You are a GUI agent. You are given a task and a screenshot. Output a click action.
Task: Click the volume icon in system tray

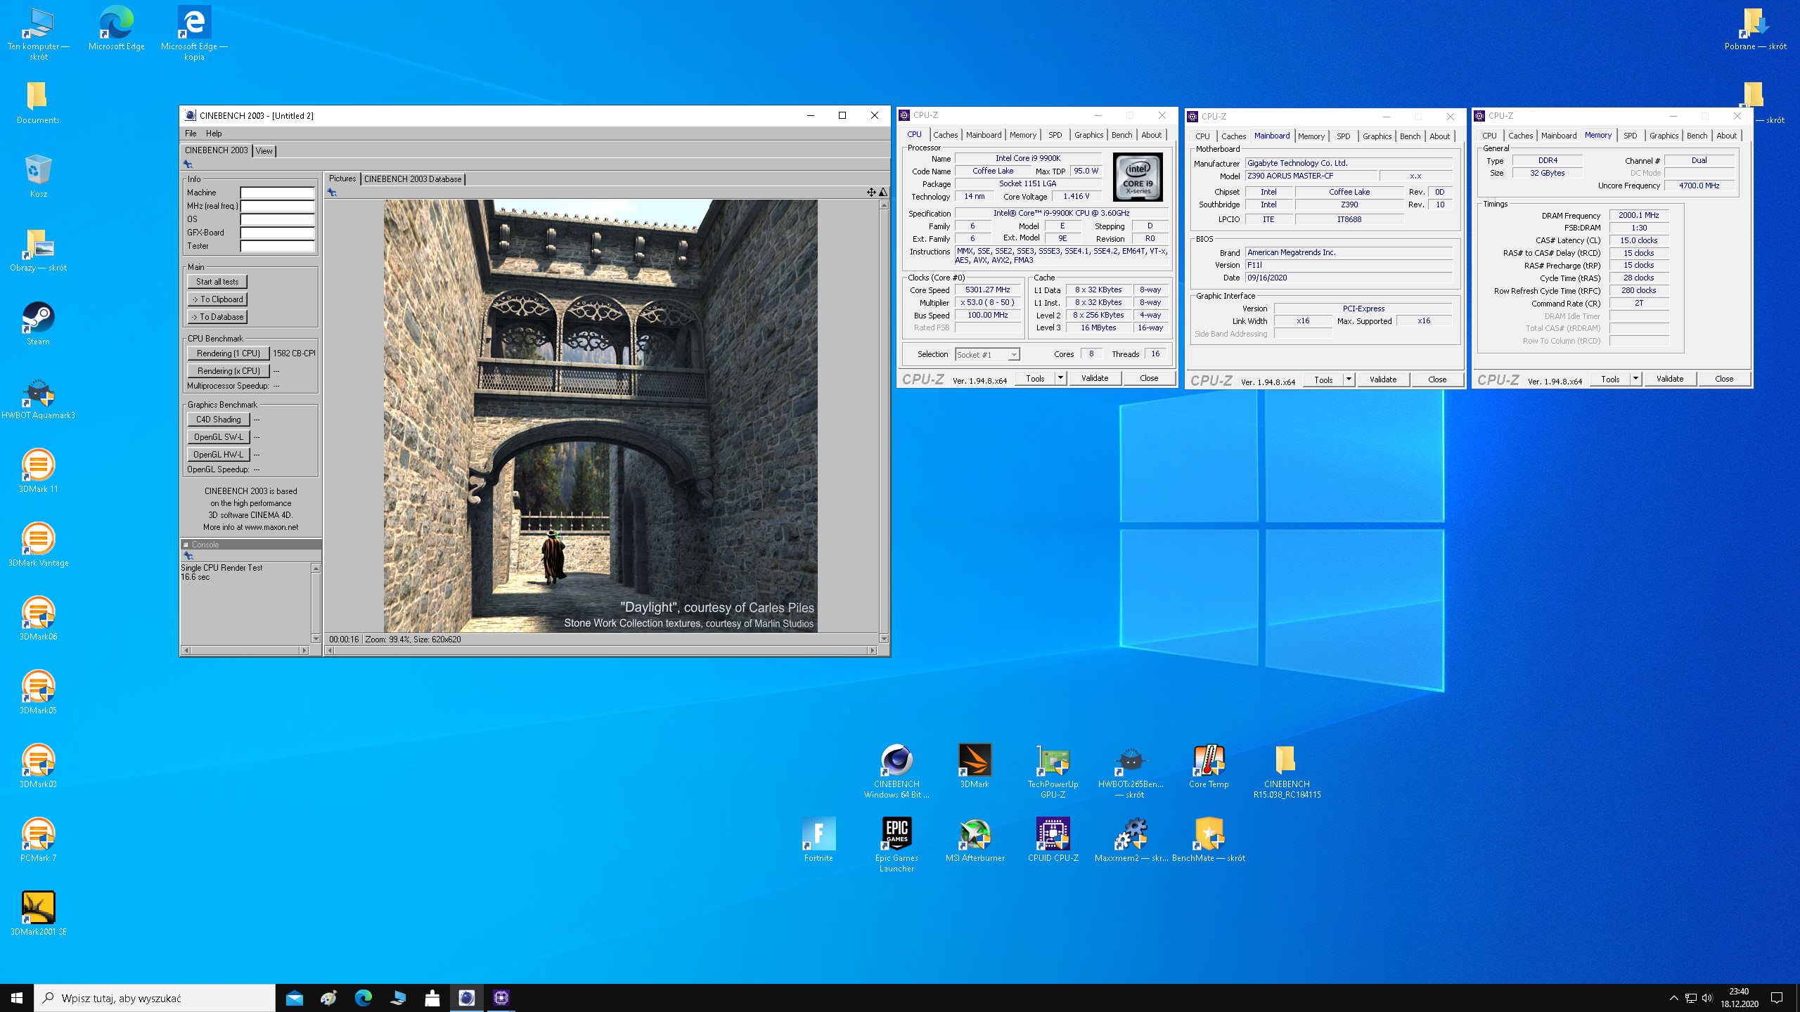pos(1707,998)
